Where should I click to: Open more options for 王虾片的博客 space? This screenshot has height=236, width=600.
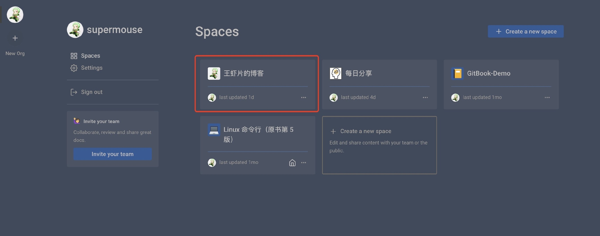303,97
